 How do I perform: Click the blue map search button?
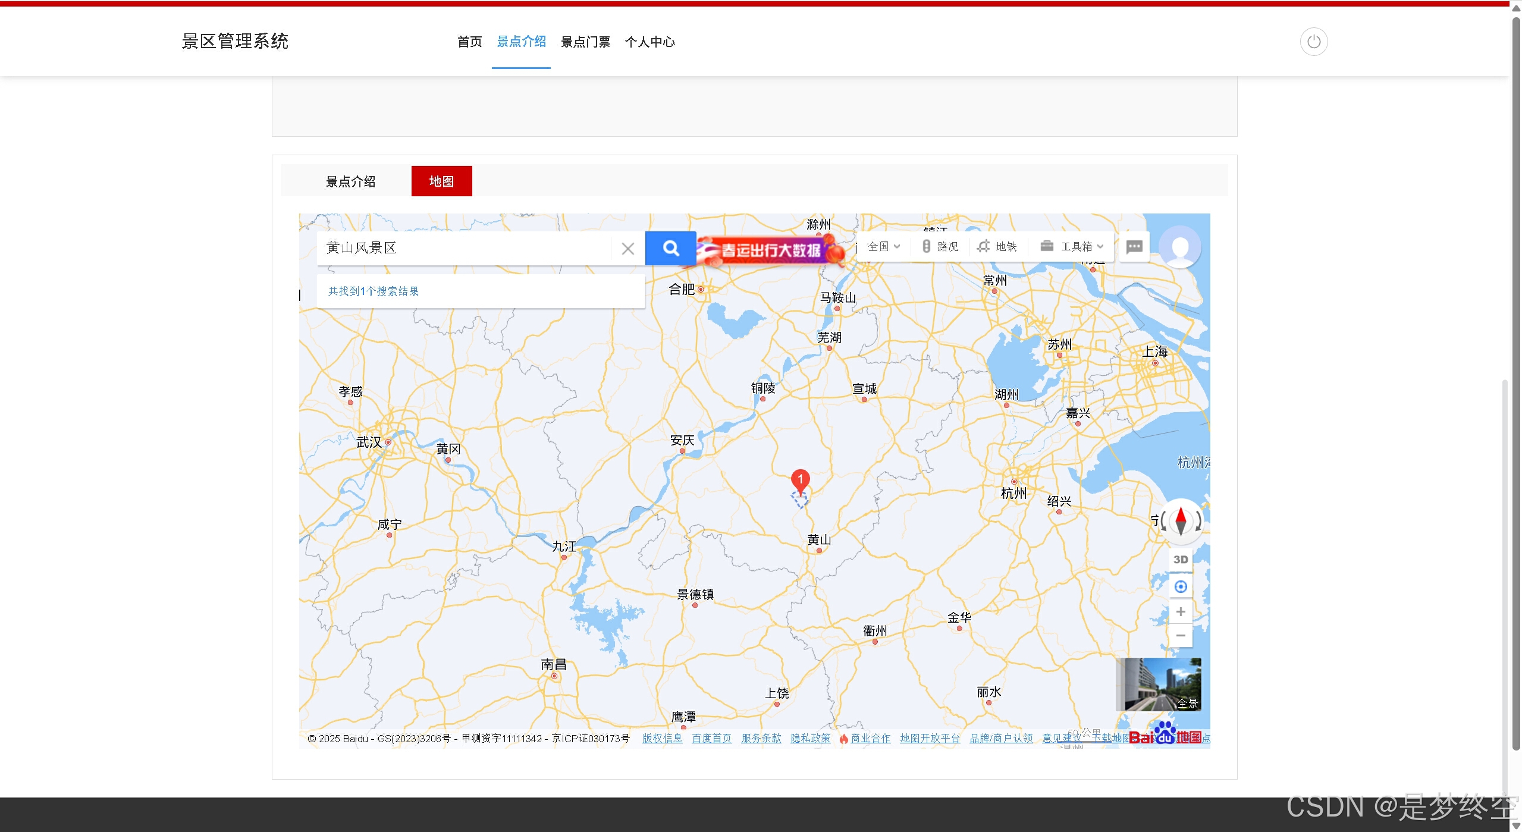(x=670, y=248)
